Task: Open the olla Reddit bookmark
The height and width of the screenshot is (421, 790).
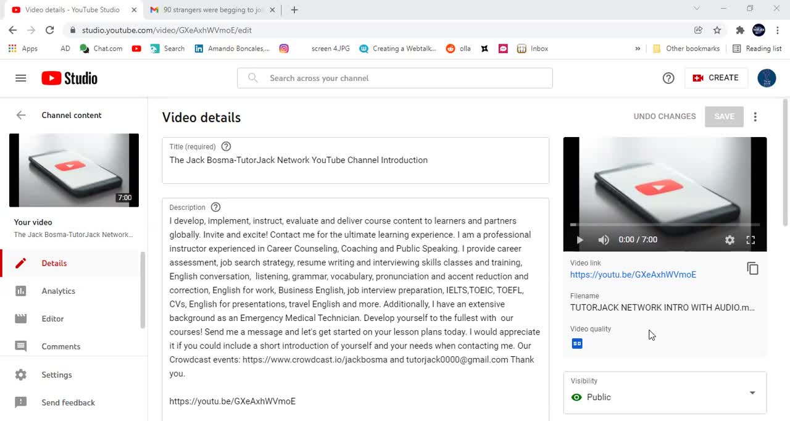Action: (x=459, y=49)
